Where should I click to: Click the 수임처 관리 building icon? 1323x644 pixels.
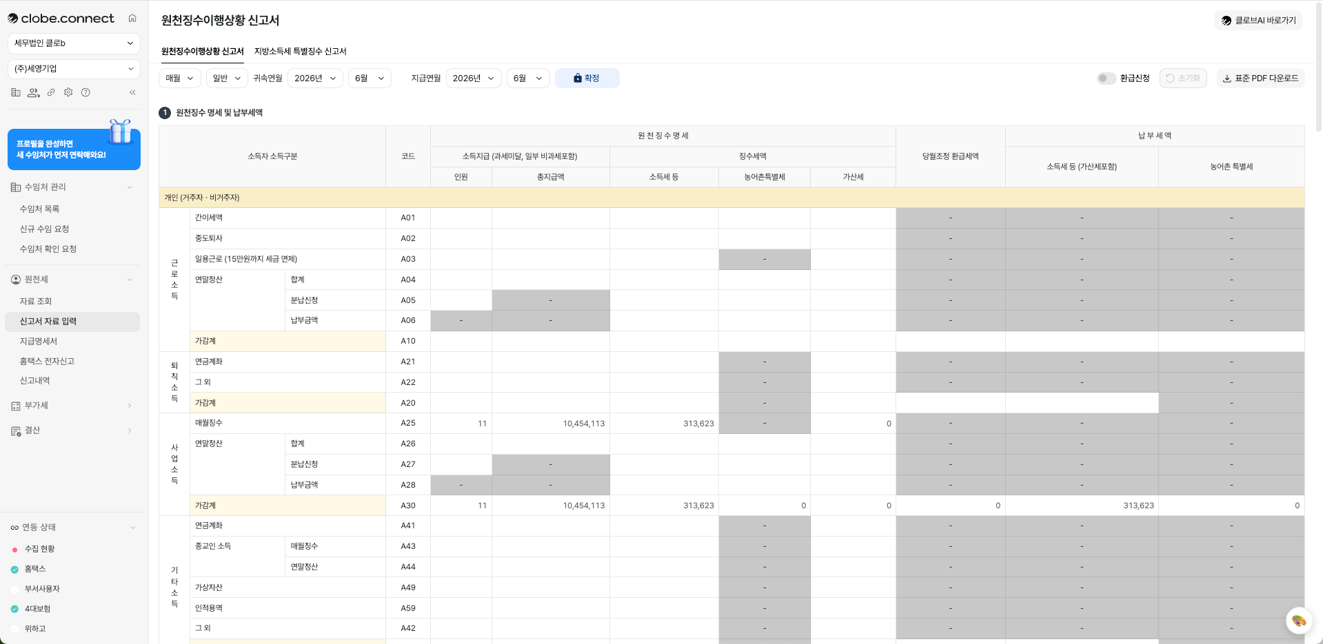(x=16, y=187)
